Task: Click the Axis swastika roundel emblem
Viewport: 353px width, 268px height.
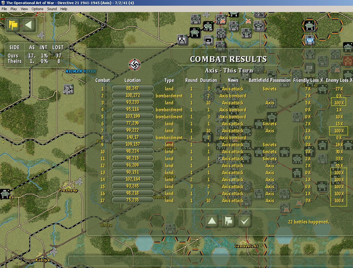Action: pyautogui.click(x=135, y=65)
